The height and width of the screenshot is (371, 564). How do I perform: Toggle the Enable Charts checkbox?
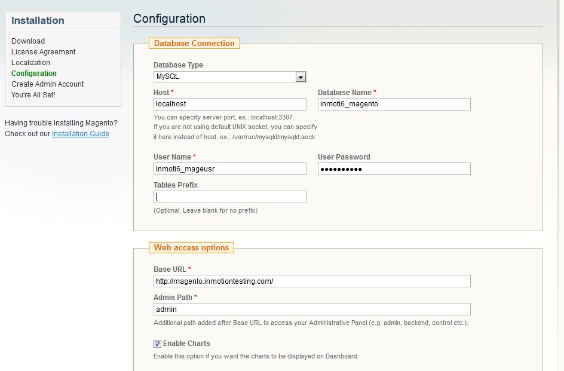coord(157,344)
